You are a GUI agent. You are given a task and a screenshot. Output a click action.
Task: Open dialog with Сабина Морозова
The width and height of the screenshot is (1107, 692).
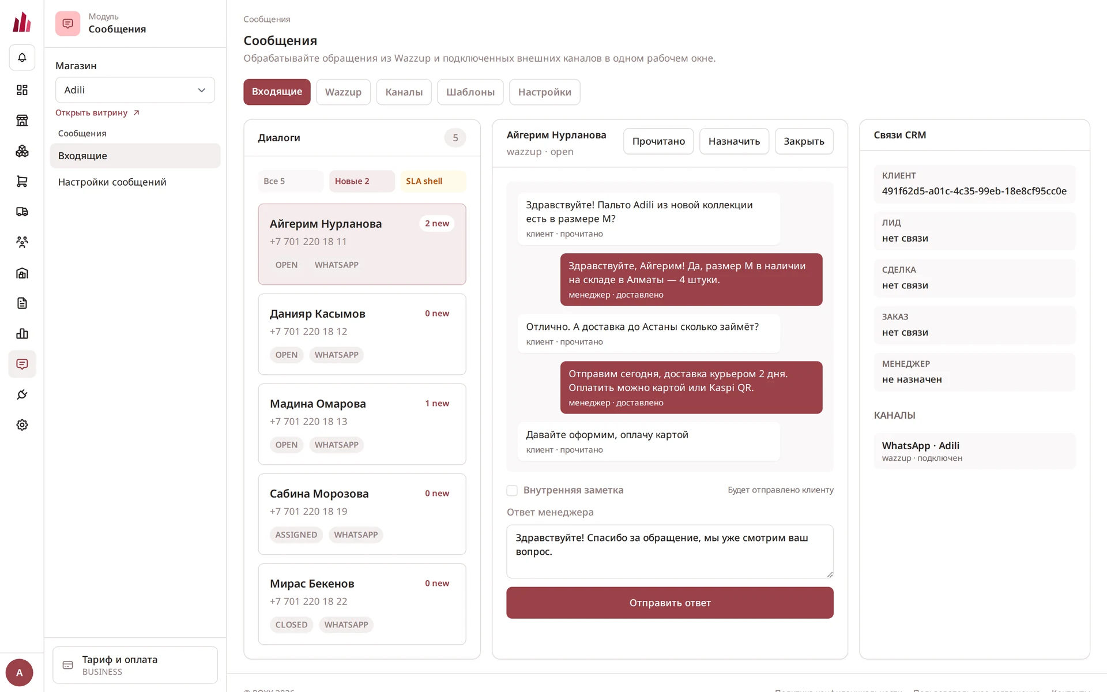[362, 514]
